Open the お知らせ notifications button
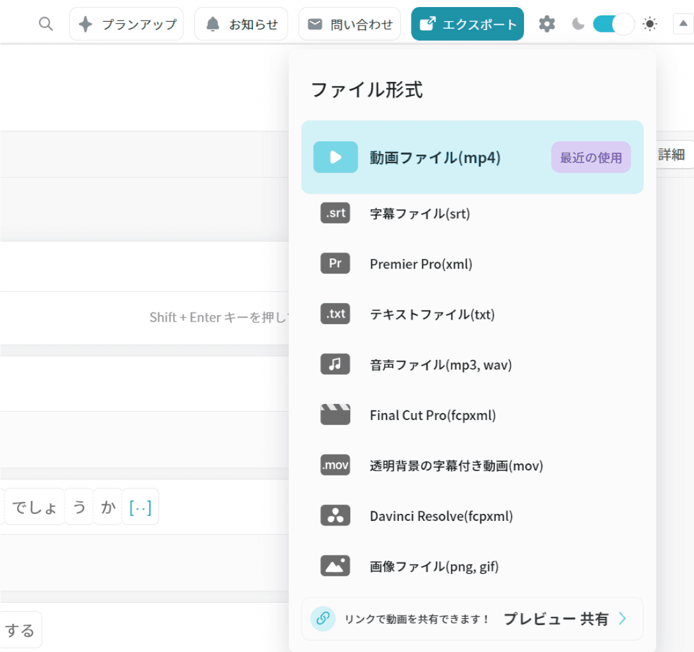 [241, 24]
